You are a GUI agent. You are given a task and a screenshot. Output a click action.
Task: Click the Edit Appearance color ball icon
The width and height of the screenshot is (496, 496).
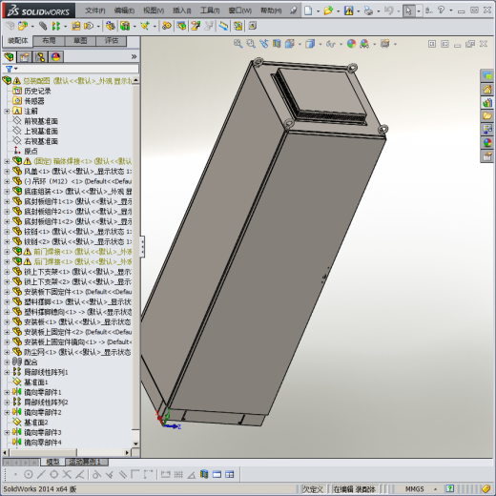[x=351, y=44]
